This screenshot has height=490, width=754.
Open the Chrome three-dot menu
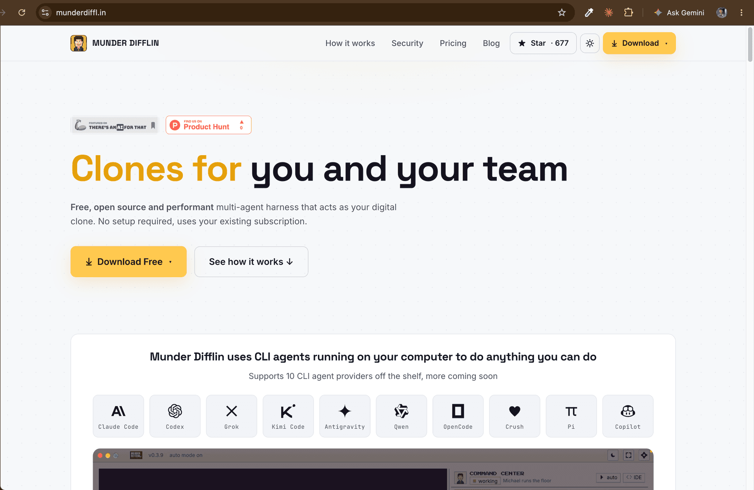(x=741, y=13)
